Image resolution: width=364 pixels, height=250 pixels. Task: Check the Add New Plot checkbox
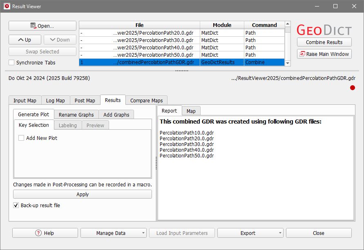point(21,138)
